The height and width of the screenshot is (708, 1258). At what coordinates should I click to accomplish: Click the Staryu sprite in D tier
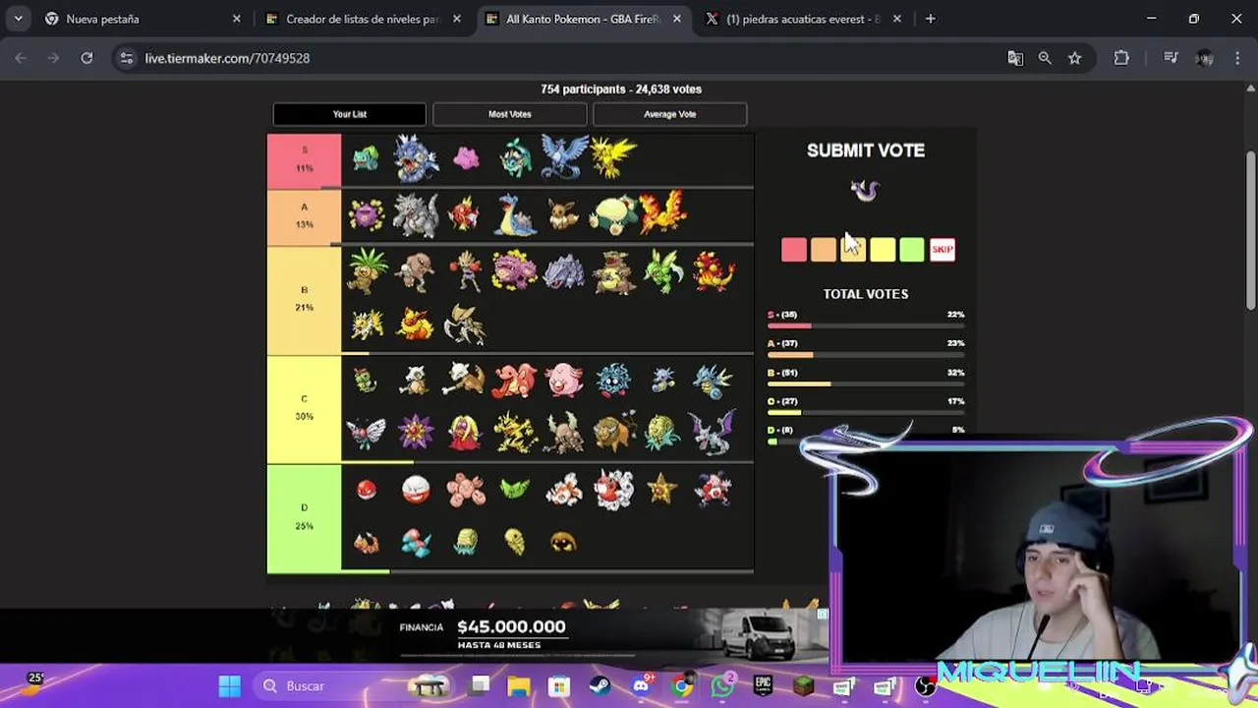(662, 489)
